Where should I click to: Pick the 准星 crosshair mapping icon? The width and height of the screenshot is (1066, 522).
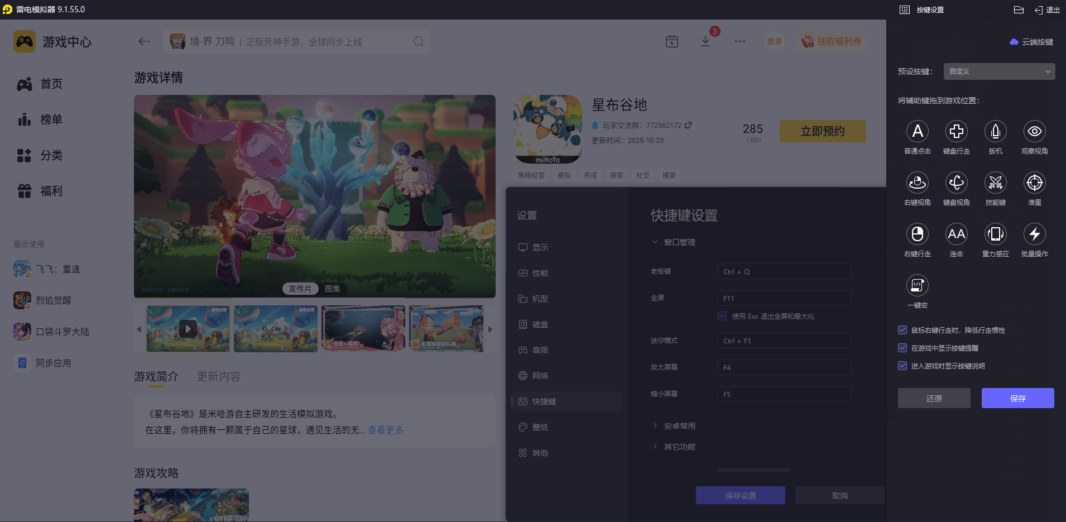(x=1034, y=183)
